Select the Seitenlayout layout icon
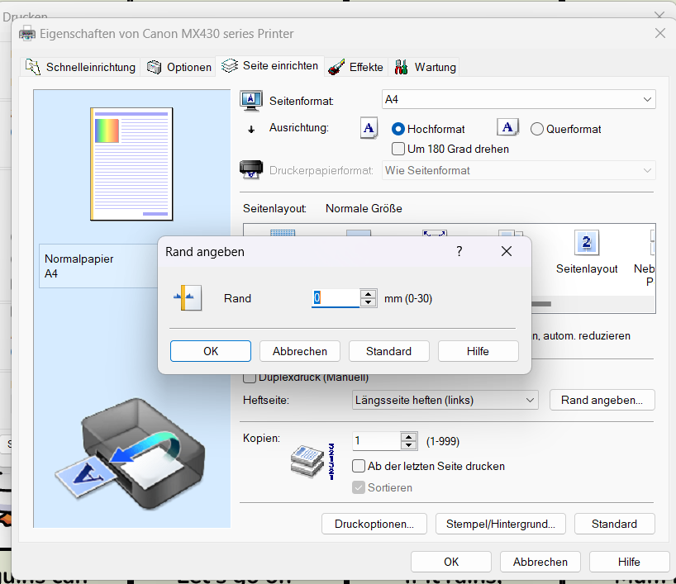Screen dimensions: 676x584 [x=586, y=243]
